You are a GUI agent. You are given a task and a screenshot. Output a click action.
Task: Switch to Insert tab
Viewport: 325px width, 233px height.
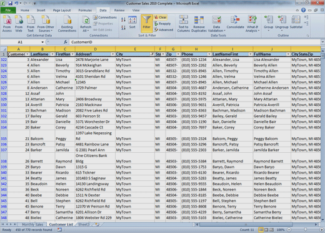click(x=41, y=10)
